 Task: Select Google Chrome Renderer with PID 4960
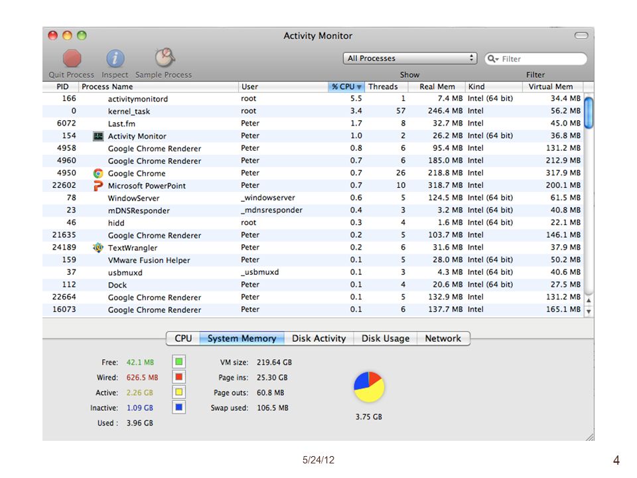click(x=313, y=161)
